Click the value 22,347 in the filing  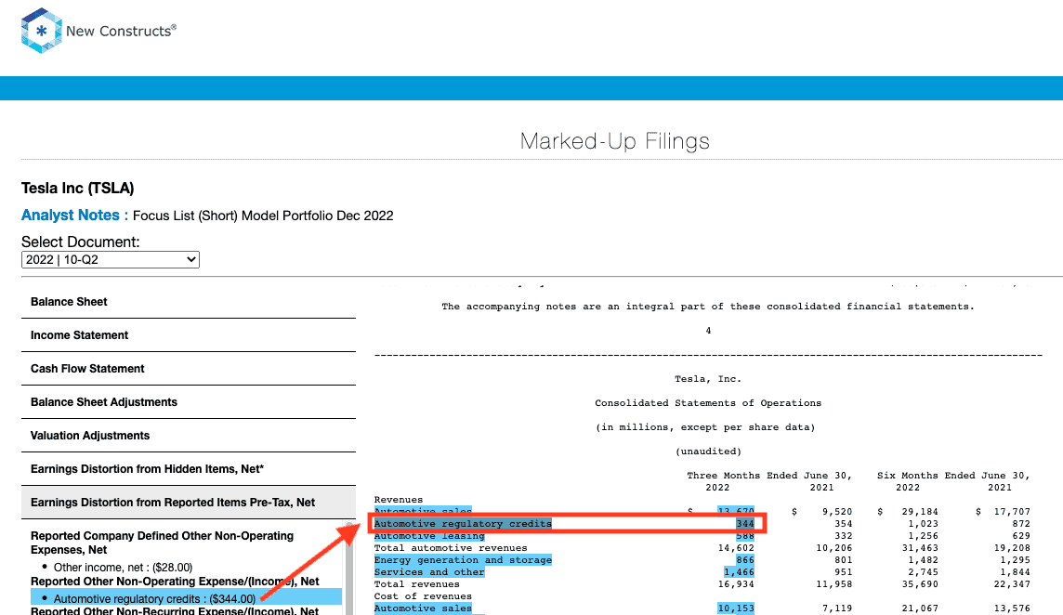pyautogui.click(x=1012, y=584)
